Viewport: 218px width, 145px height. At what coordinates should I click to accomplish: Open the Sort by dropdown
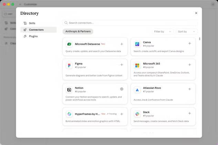click(186, 32)
